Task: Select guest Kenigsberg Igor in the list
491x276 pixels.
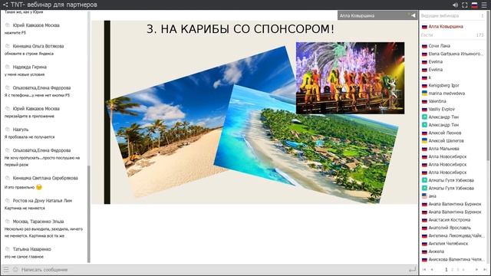Action: pyautogui.click(x=443, y=85)
